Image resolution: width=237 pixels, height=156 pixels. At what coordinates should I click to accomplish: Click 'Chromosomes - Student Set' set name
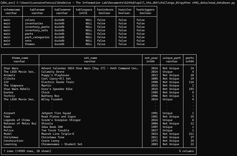click(62, 144)
